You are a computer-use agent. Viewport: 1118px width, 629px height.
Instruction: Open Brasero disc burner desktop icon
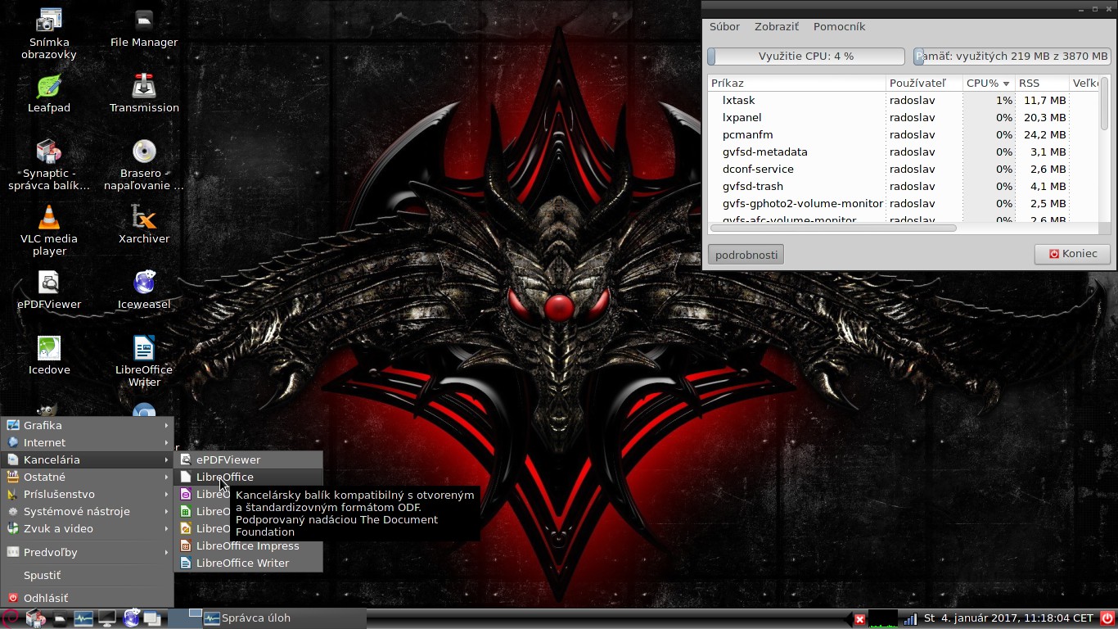coord(144,165)
